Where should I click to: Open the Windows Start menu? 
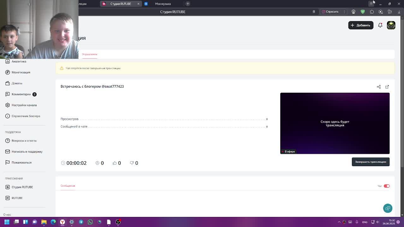tap(7, 222)
